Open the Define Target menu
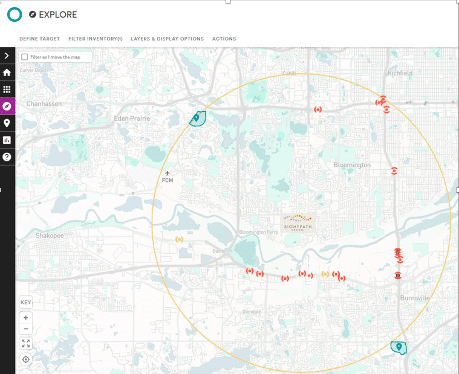The width and height of the screenshot is (459, 374). tap(39, 39)
